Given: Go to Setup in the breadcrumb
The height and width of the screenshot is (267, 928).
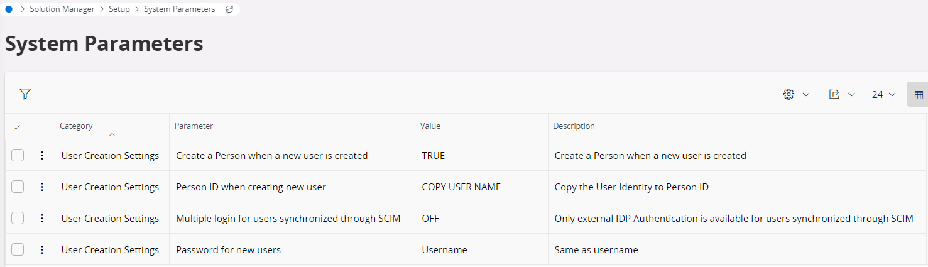Looking at the screenshot, I should 119,9.
